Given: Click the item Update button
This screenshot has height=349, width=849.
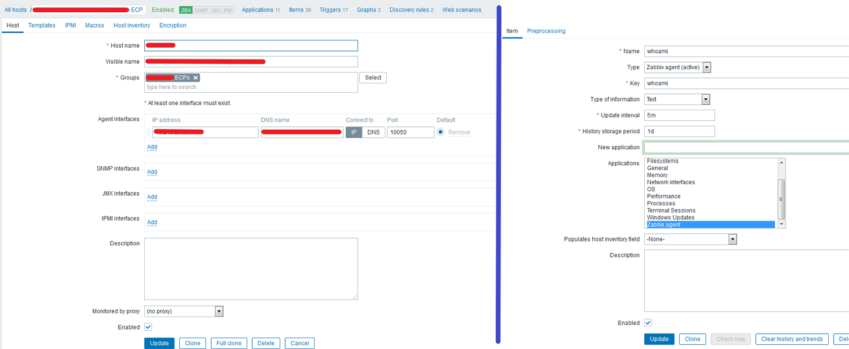Looking at the screenshot, I should 659,339.
